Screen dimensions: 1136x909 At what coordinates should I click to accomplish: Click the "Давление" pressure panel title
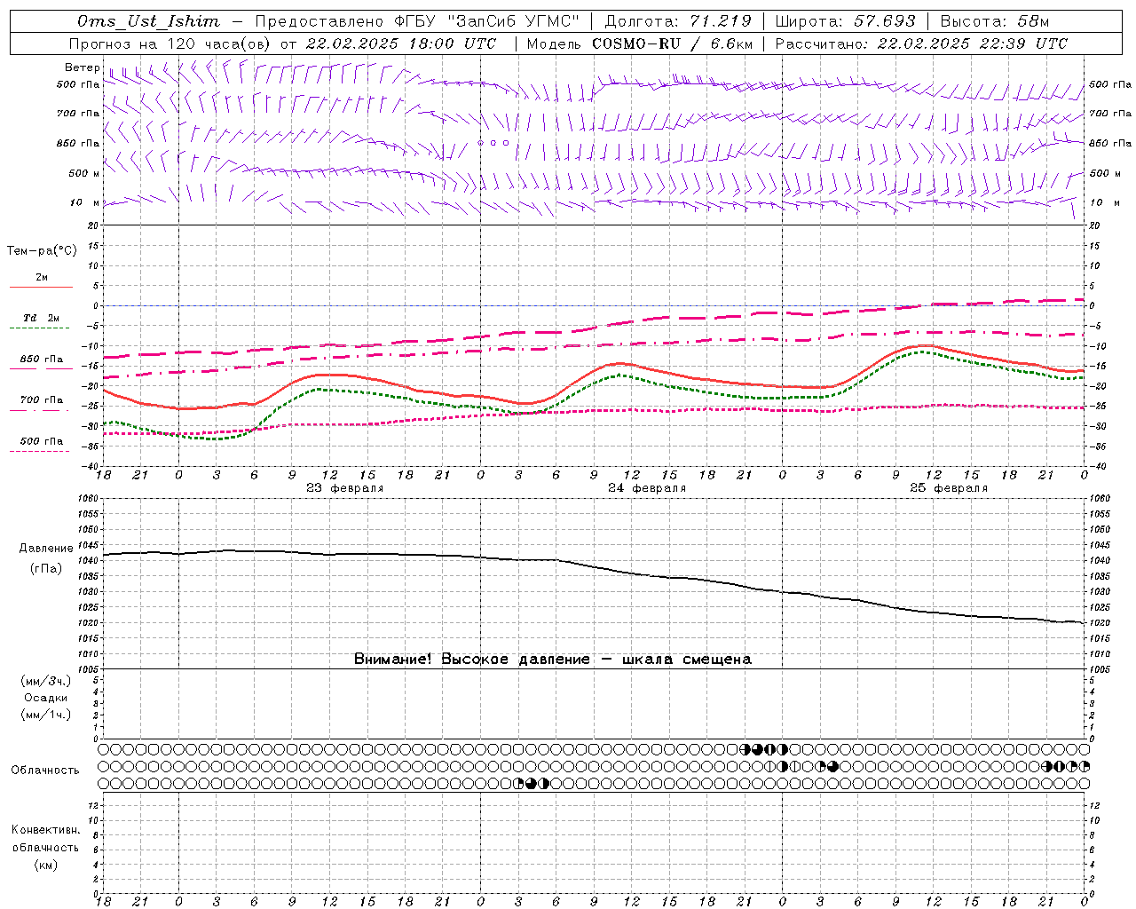coord(46,549)
